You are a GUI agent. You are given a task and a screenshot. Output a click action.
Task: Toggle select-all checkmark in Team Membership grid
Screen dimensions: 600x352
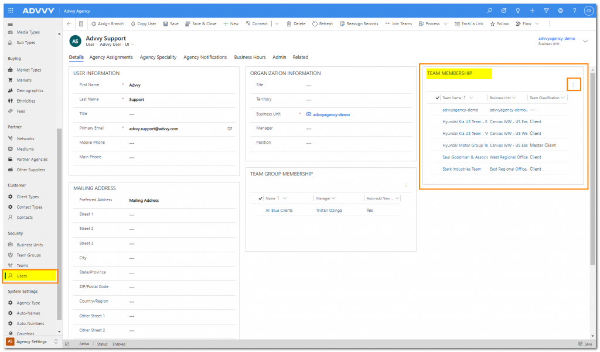pyautogui.click(x=437, y=98)
